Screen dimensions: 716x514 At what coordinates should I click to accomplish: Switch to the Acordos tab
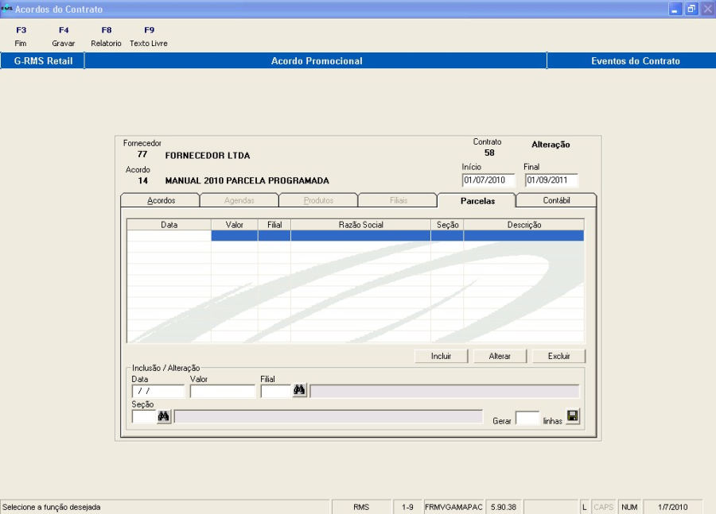[x=160, y=200]
